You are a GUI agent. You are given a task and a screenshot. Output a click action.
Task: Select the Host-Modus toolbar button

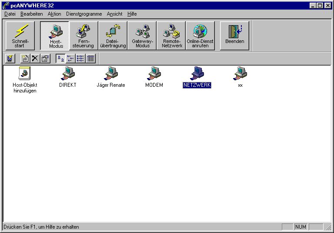[x=55, y=36]
